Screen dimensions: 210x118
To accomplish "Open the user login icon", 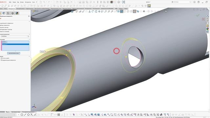I will pyautogui.click(x=195, y=2).
